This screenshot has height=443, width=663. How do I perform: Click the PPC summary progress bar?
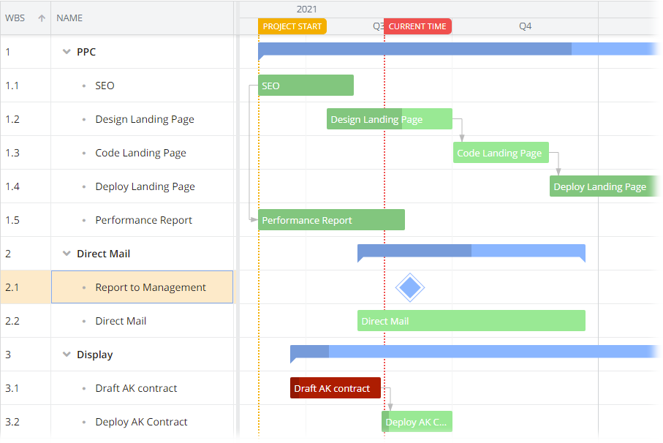tap(414, 49)
